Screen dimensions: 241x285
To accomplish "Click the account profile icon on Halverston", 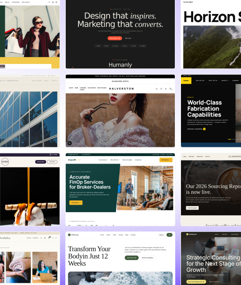I will point(166,89).
